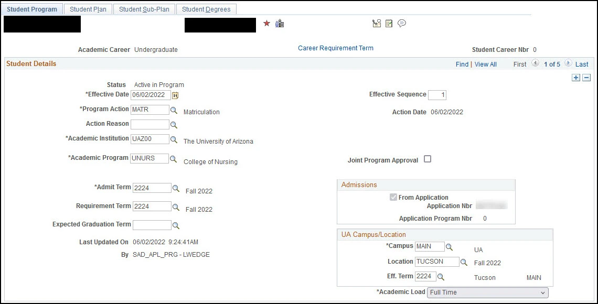The width and height of the screenshot is (598, 304).
Task: Delete the row with the minus button
Action: coord(586,78)
